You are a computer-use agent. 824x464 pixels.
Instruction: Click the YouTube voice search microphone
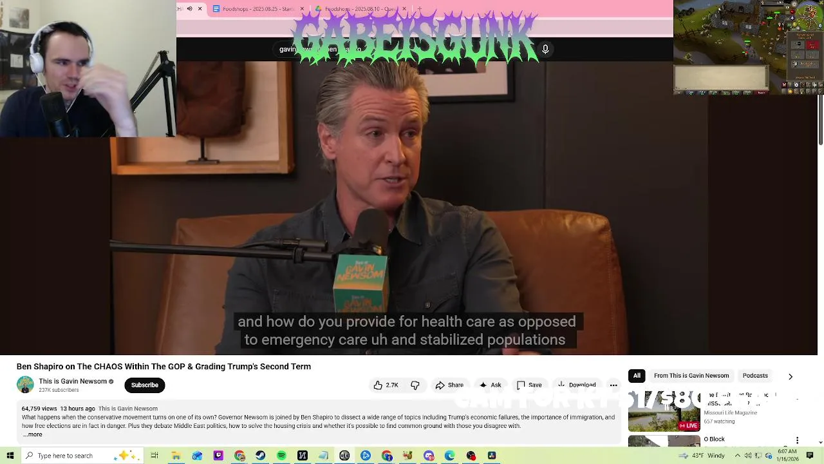click(x=545, y=49)
